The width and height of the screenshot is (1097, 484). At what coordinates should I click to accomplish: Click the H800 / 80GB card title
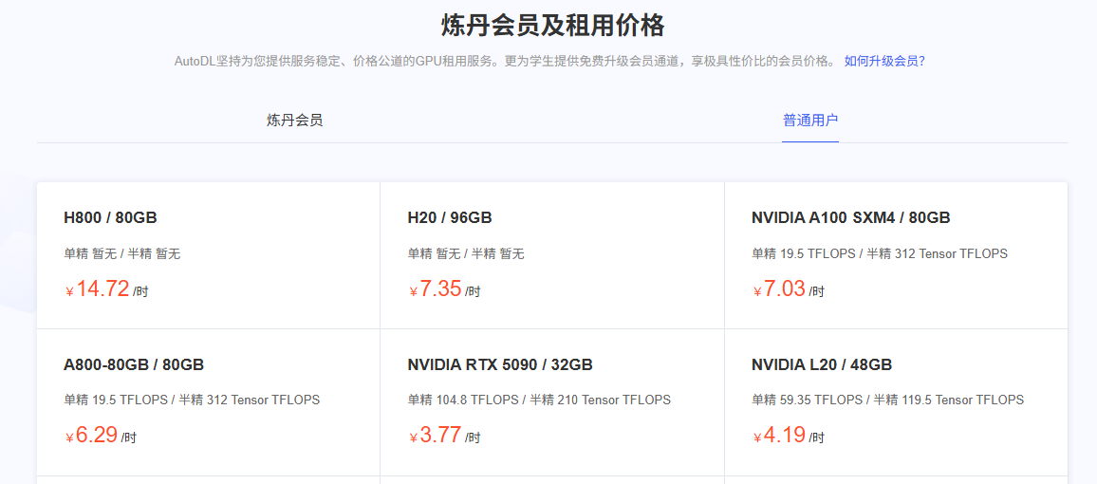coord(110,217)
